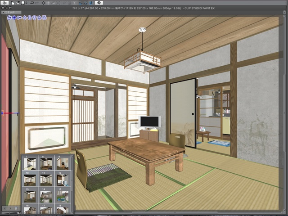Switch to the コミック document tab
Screen dimensions: 288x216
(11, 12)
